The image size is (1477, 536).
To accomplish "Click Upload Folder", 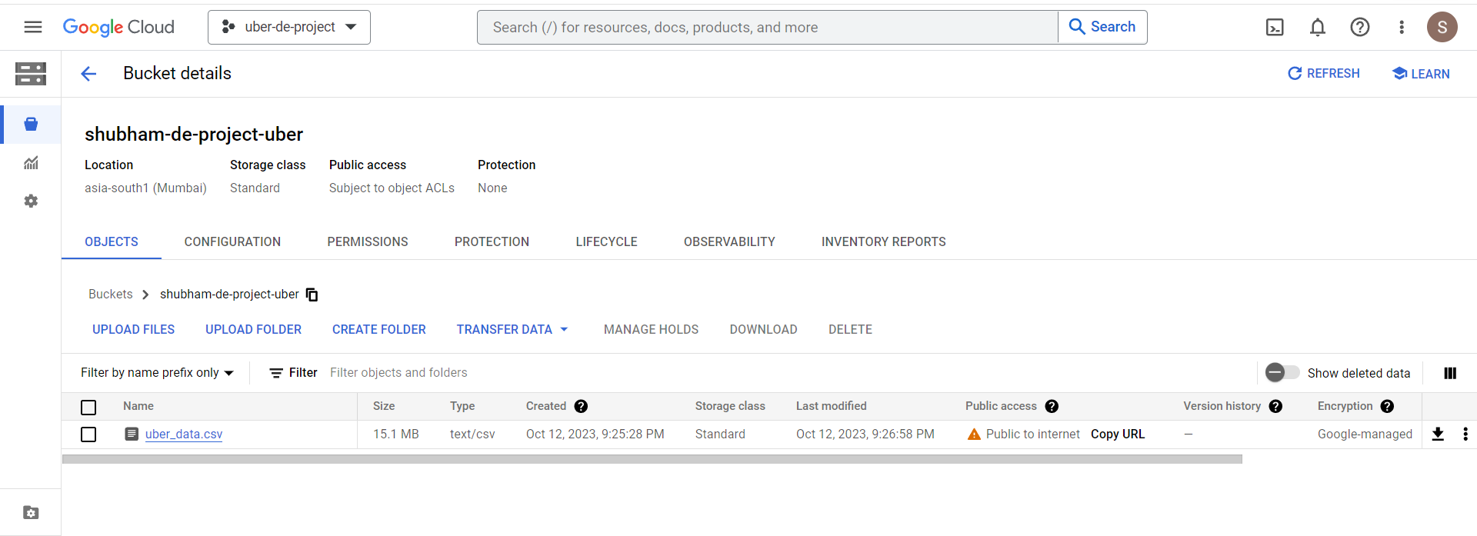I will pos(253,329).
